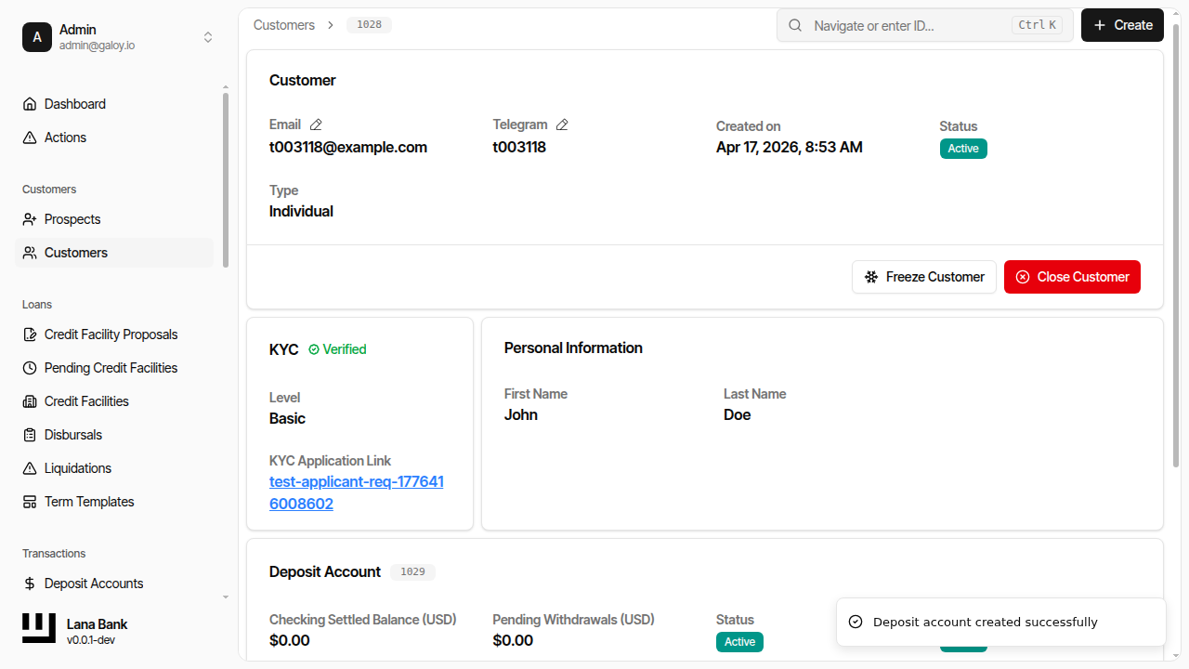Click the edit pencil beside Telegram

point(562,124)
